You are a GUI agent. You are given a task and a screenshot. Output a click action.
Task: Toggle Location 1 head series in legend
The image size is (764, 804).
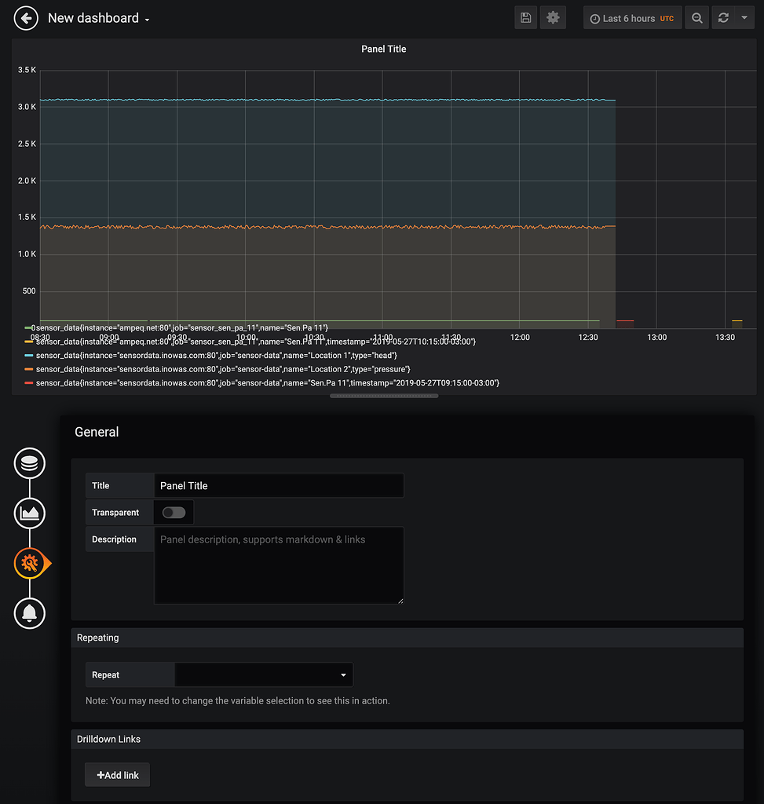(217, 356)
